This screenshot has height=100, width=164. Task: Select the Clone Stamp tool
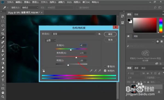3,51
